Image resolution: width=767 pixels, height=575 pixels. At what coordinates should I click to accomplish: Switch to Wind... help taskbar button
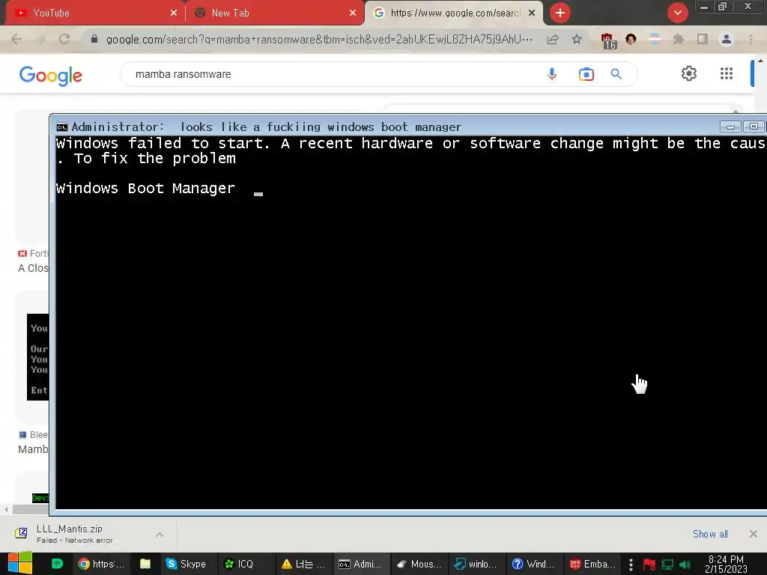tap(533, 564)
